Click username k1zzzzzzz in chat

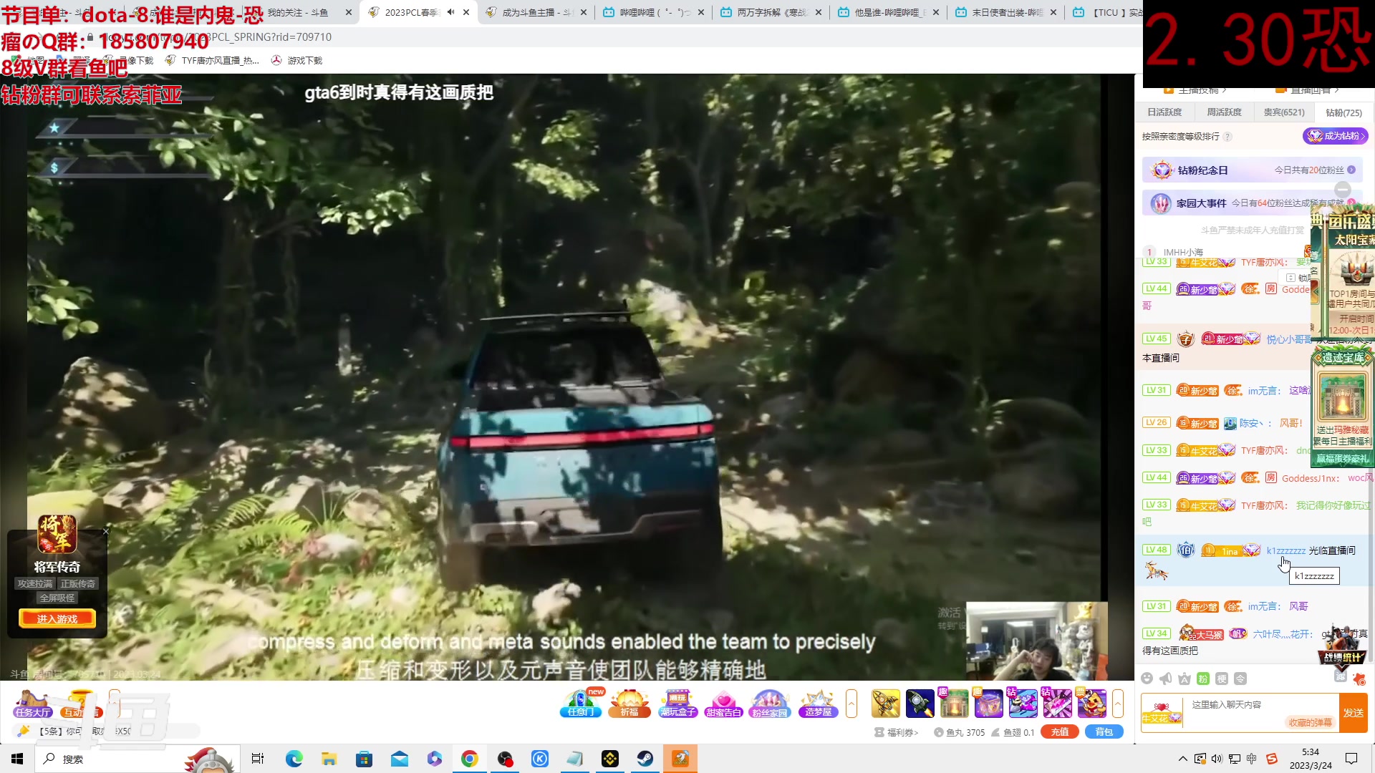click(x=1286, y=550)
